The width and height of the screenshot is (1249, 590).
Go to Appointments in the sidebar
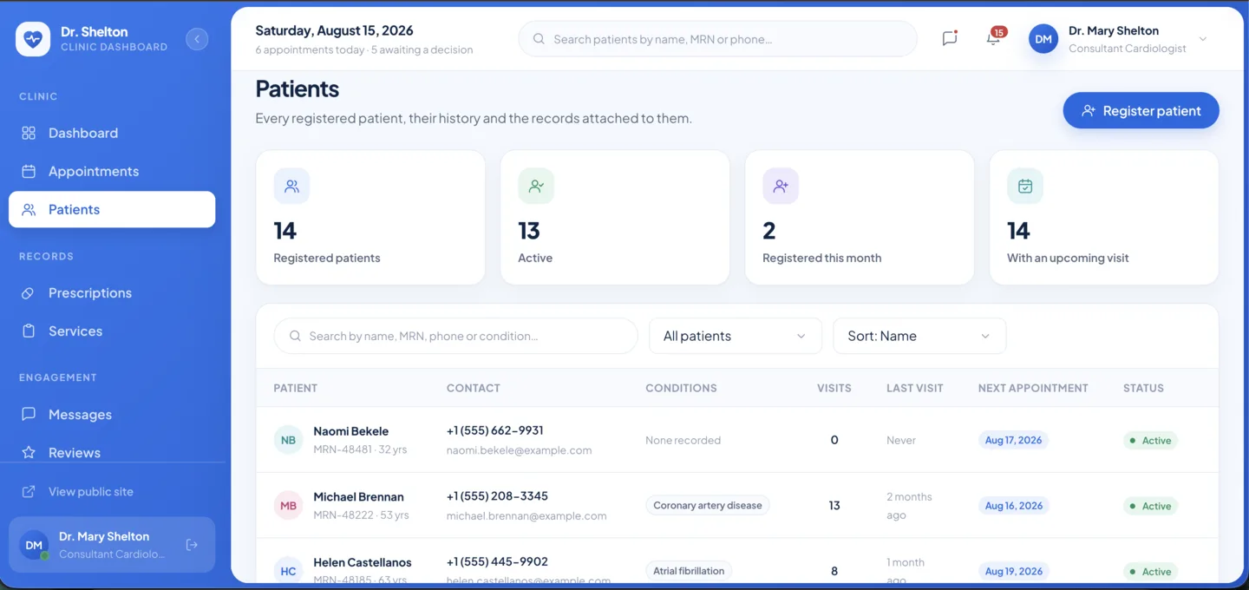tap(112, 171)
